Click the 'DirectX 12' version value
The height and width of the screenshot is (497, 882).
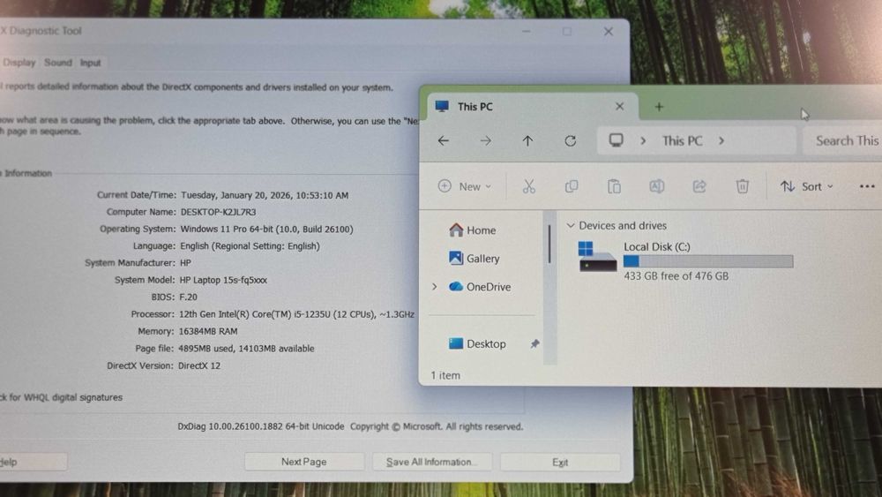(x=199, y=365)
